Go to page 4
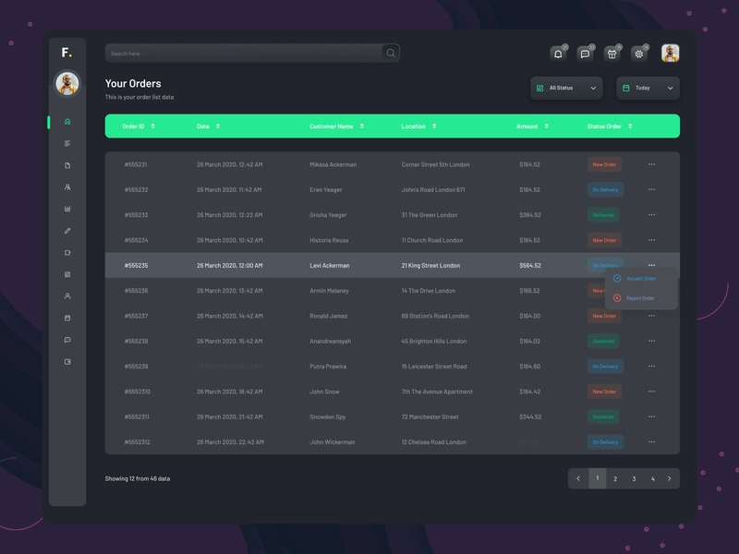 click(x=653, y=478)
